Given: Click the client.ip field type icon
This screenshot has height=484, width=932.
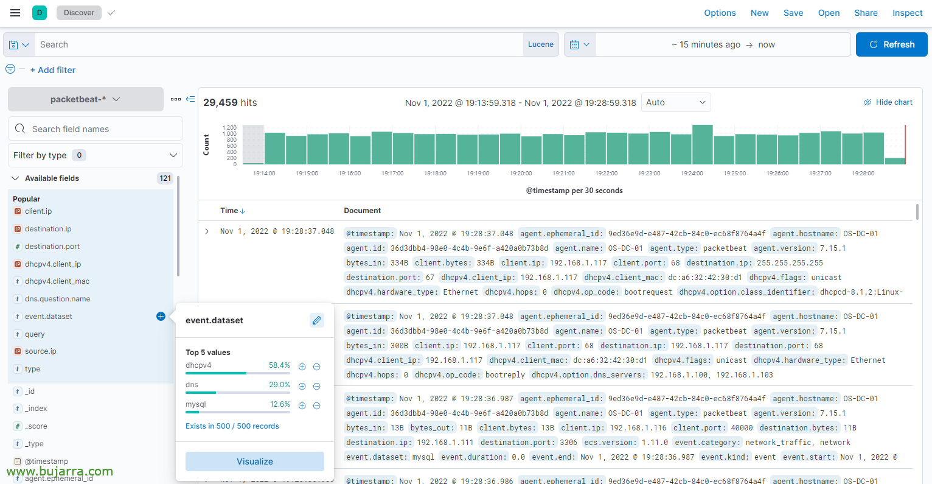Looking at the screenshot, I should click(18, 211).
